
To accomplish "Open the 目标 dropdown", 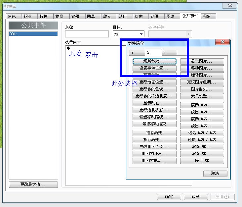I will click(129, 34).
